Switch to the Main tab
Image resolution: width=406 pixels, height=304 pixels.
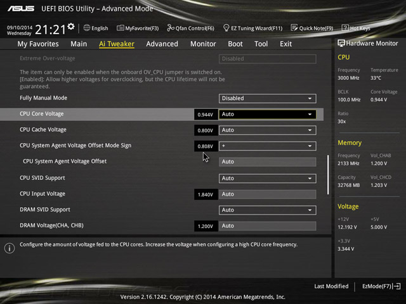79,44
